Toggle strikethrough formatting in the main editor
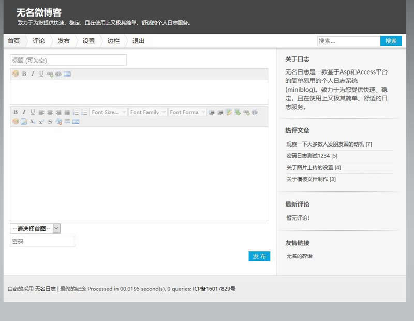 (50, 122)
